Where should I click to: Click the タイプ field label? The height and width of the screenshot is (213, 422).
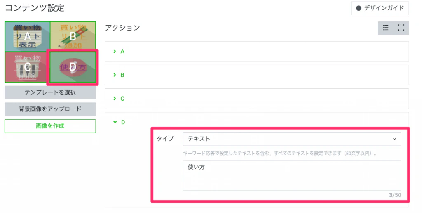click(x=165, y=139)
